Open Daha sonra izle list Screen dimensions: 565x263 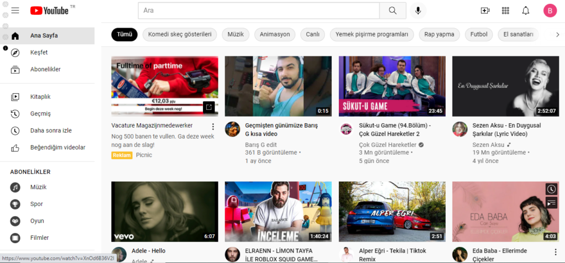[47, 130]
